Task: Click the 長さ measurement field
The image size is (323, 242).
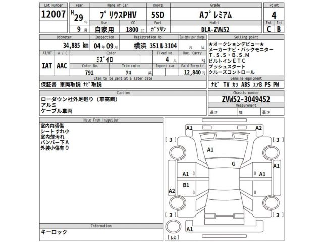Action: coord(222,112)
